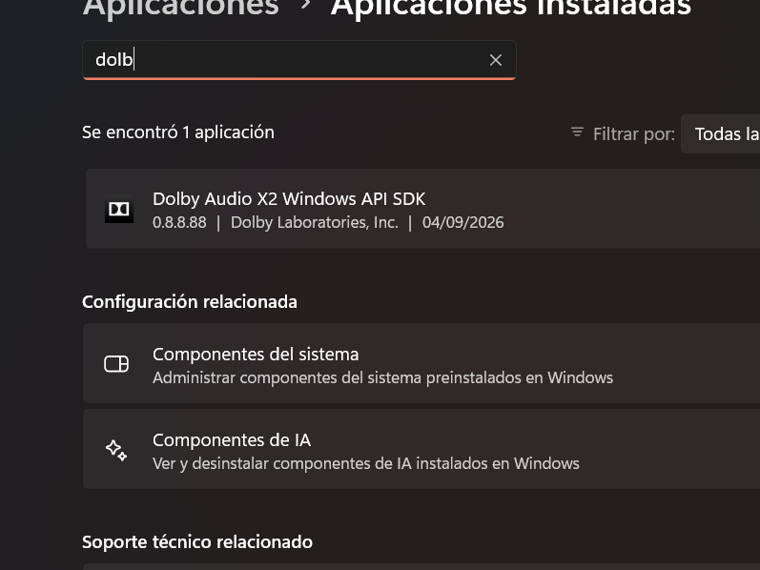The image size is (760, 570).
Task: Click the 'dolb' search input field
Action: pos(299,60)
